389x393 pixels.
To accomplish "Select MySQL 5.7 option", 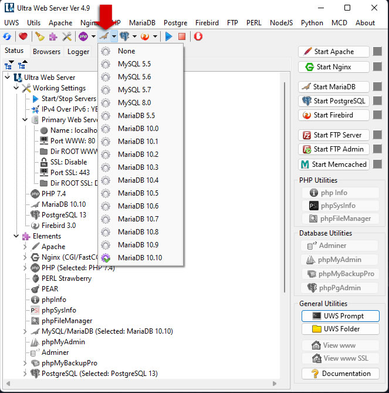I will click(x=140, y=90).
